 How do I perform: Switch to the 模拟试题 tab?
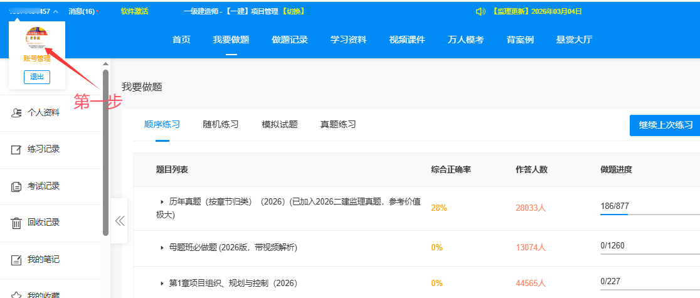(x=279, y=124)
